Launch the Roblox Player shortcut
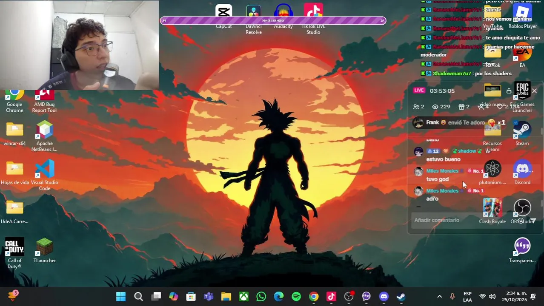This screenshot has width=544, height=306. pos(522,17)
